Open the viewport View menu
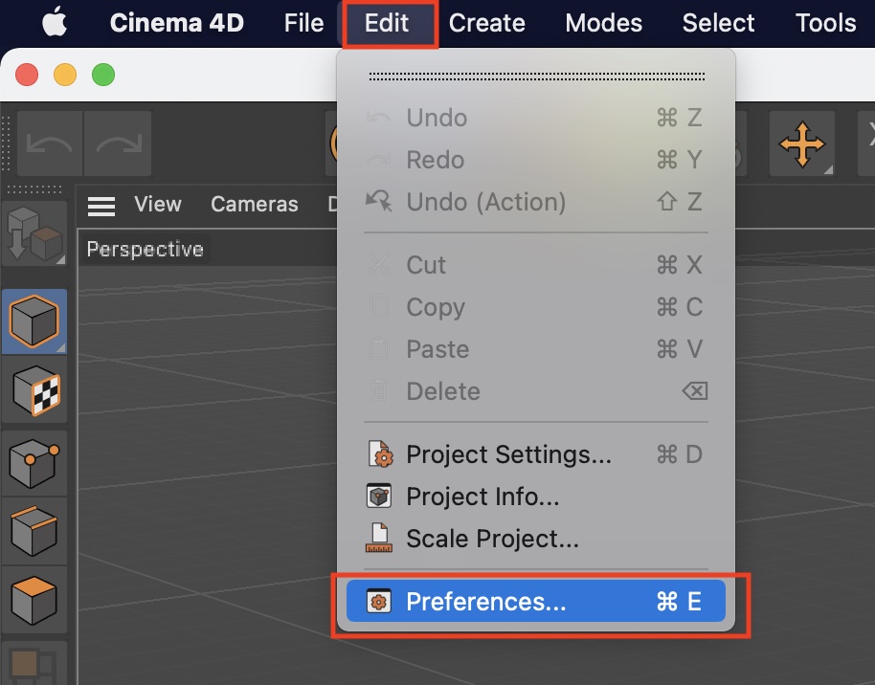This screenshot has height=685, width=875. coord(158,205)
